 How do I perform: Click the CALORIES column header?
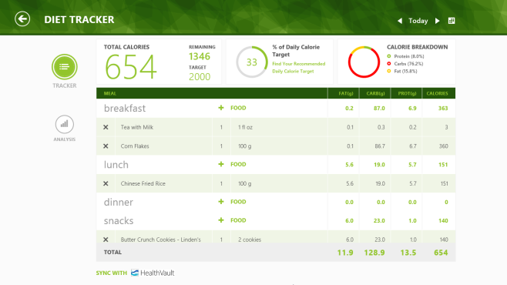coord(437,93)
